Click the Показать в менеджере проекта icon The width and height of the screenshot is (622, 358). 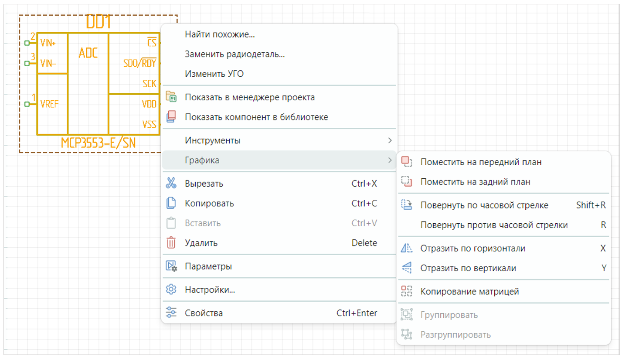click(171, 97)
